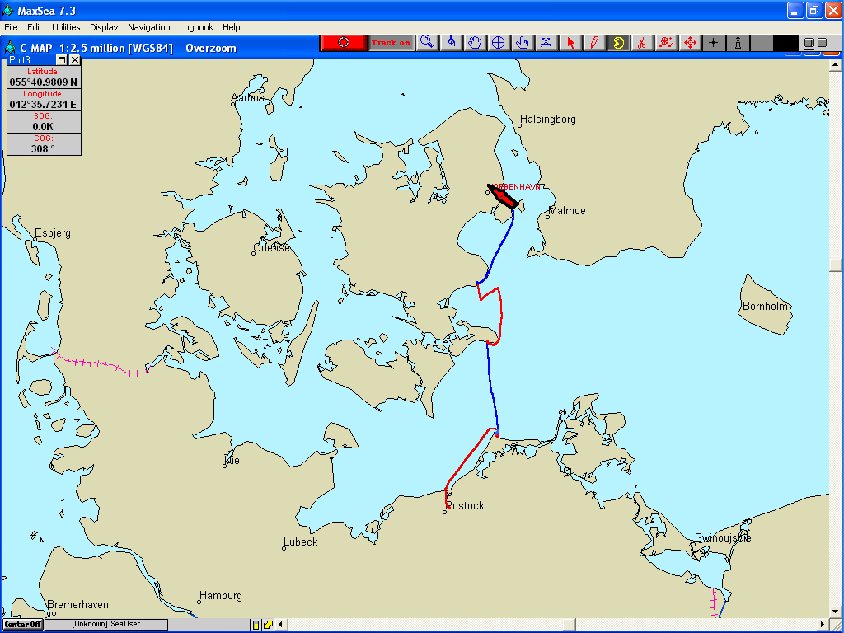Open the Edit menu

[35, 27]
